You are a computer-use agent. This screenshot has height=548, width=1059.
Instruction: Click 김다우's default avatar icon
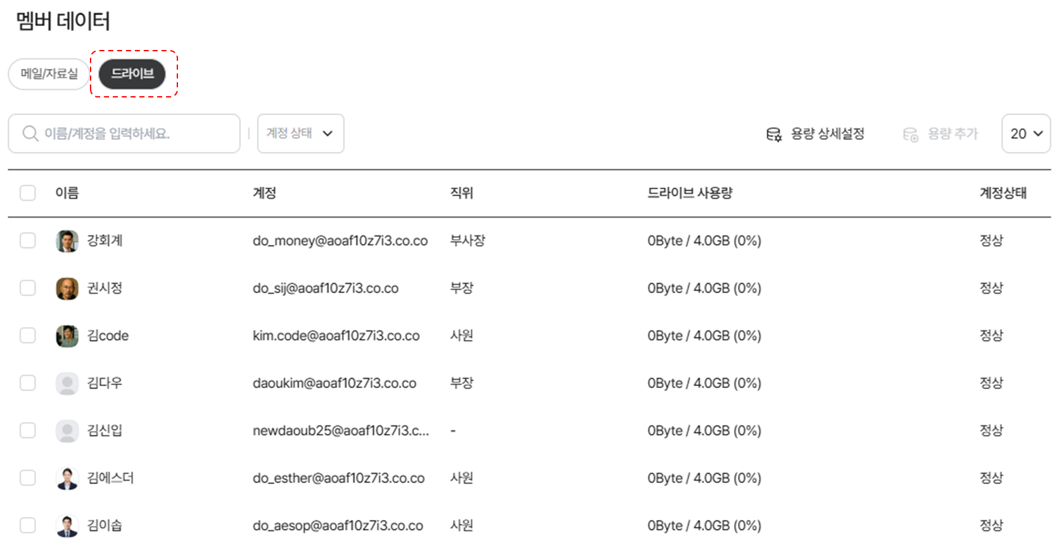click(67, 383)
